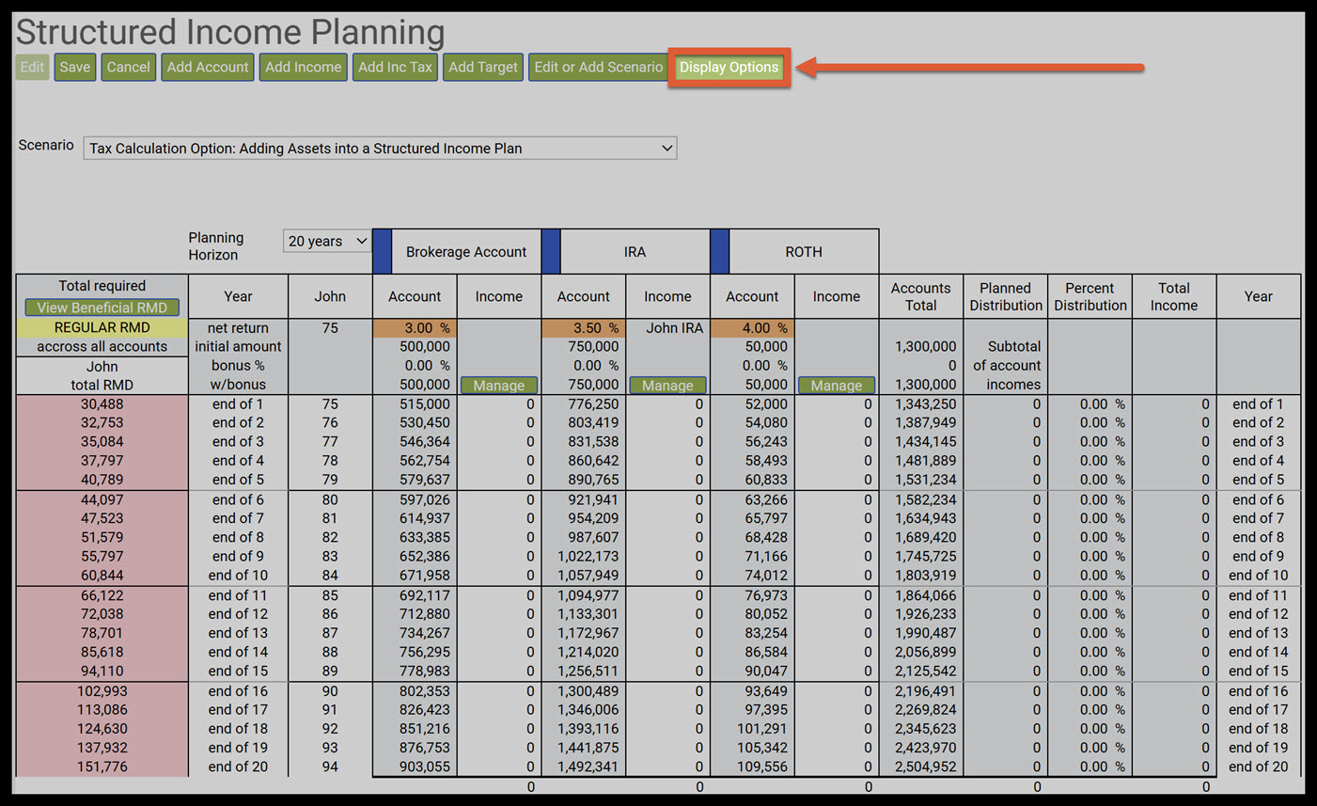Click View Beneficial RMD button
The height and width of the screenshot is (806, 1317).
click(x=102, y=308)
